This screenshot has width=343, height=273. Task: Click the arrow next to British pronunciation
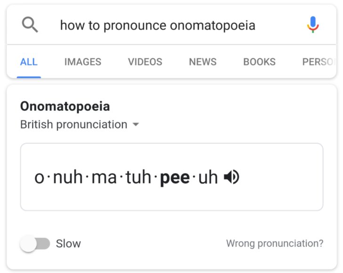pos(136,125)
